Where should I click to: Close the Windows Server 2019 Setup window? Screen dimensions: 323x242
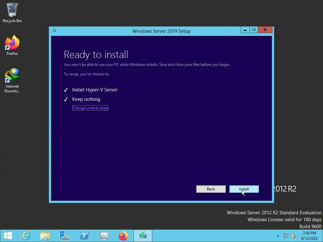[x=265, y=30]
